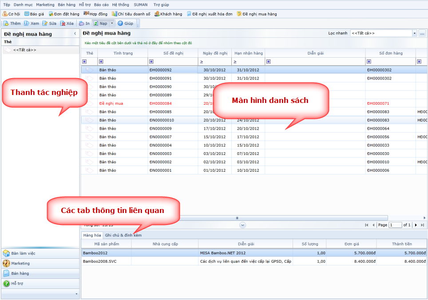Reload the list with the Nạp icon
This screenshot has height=300, width=428.
click(x=96, y=23)
